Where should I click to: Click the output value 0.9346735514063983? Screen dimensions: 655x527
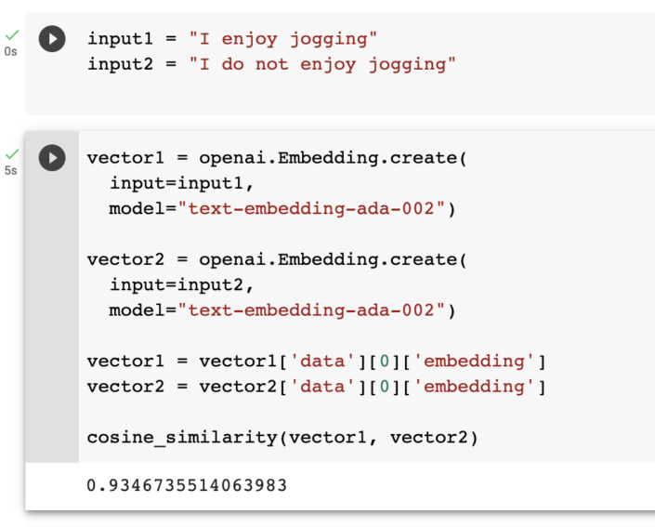point(187,484)
